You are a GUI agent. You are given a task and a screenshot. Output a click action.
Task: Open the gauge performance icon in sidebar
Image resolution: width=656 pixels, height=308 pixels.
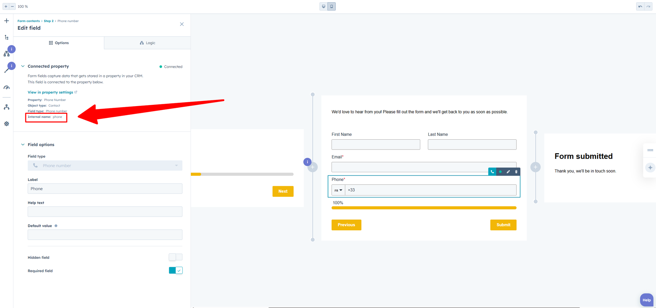(x=6, y=88)
